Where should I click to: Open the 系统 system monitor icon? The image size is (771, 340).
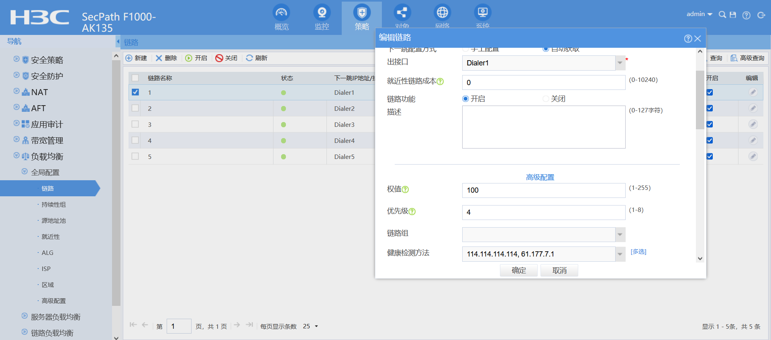482,13
